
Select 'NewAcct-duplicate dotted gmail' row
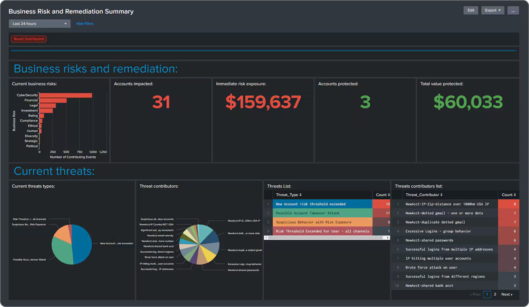[455, 222]
